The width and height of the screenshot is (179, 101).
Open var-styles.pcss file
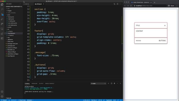(x=12, y=25)
